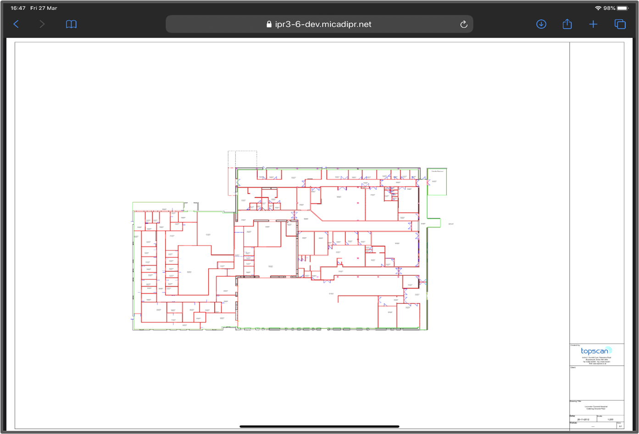Viewport: 639px width, 434px height.
Task: Open a new tab with the plus icon
Action: click(593, 24)
